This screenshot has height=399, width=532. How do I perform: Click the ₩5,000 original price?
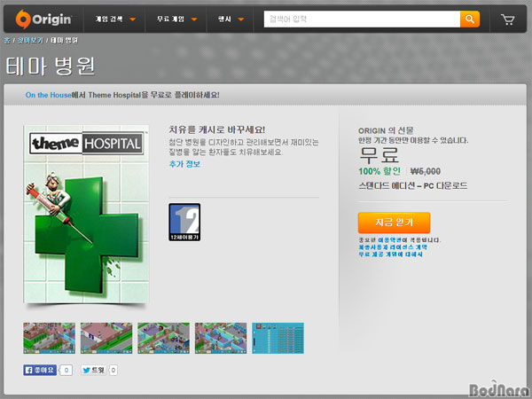coord(426,171)
